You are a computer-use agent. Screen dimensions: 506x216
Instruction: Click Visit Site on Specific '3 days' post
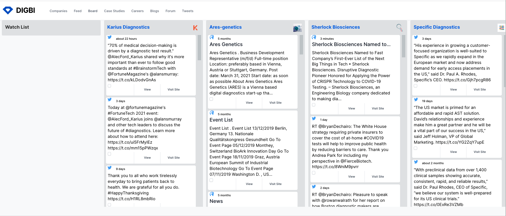click(x=480, y=90)
